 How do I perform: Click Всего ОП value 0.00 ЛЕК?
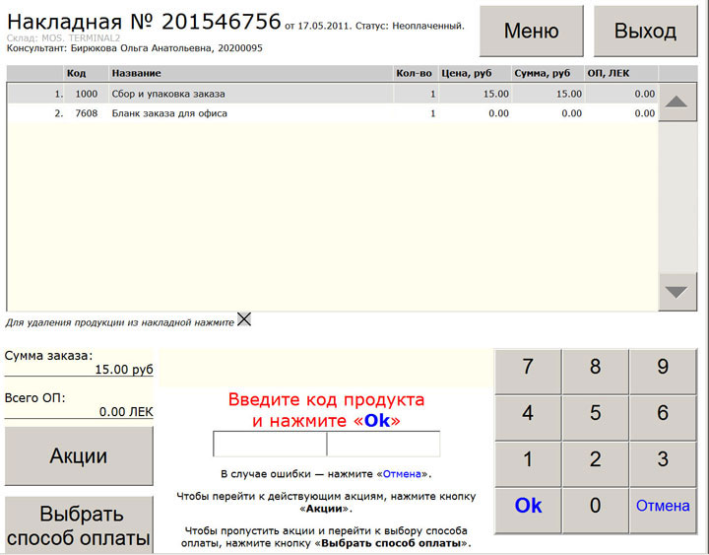coord(126,412)
